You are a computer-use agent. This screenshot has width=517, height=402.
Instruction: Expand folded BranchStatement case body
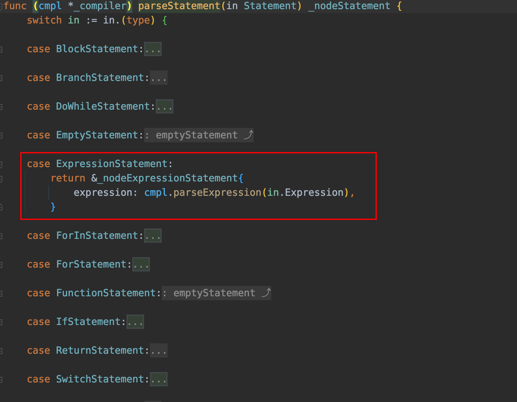click(158, 78)
